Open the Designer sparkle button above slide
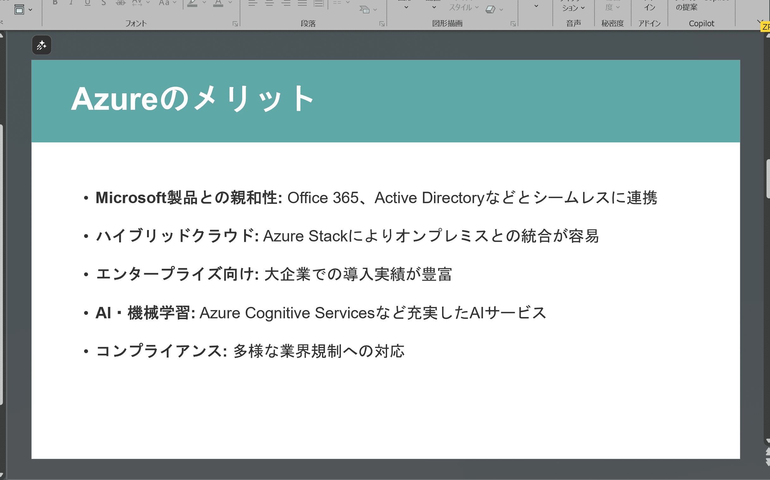Viewport: 770px width, 480px height. (x=41, y=45)
